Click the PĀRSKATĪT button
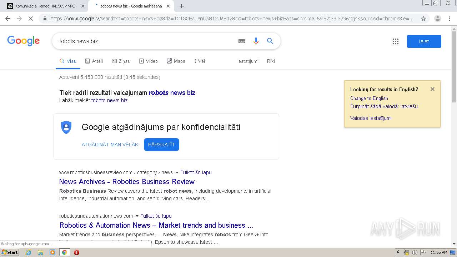This screenshot has width=457, height=257. point(161,145)
